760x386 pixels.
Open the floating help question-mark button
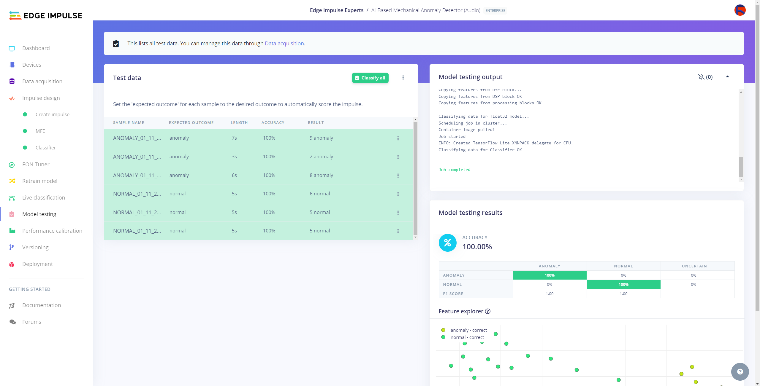(740, 371)
